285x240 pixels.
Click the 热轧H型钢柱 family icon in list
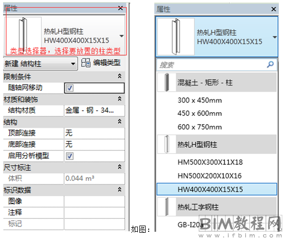167,144
